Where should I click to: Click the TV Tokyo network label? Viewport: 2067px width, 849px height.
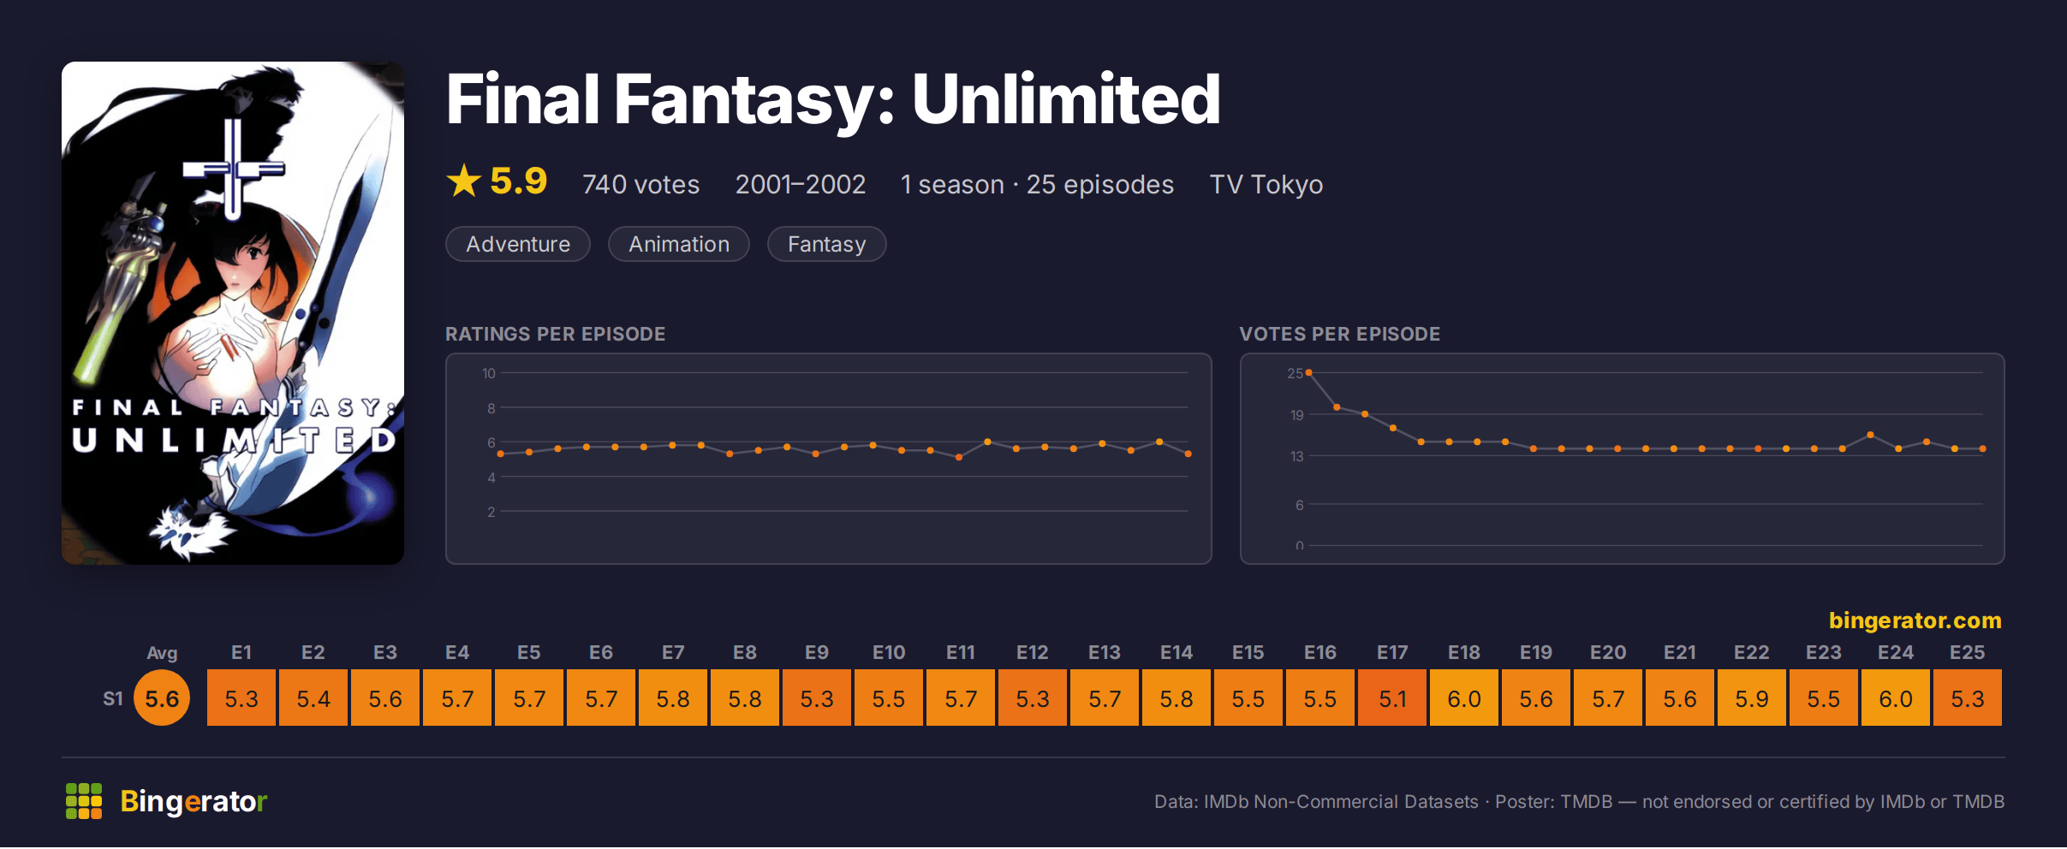tap(1266, 184)
